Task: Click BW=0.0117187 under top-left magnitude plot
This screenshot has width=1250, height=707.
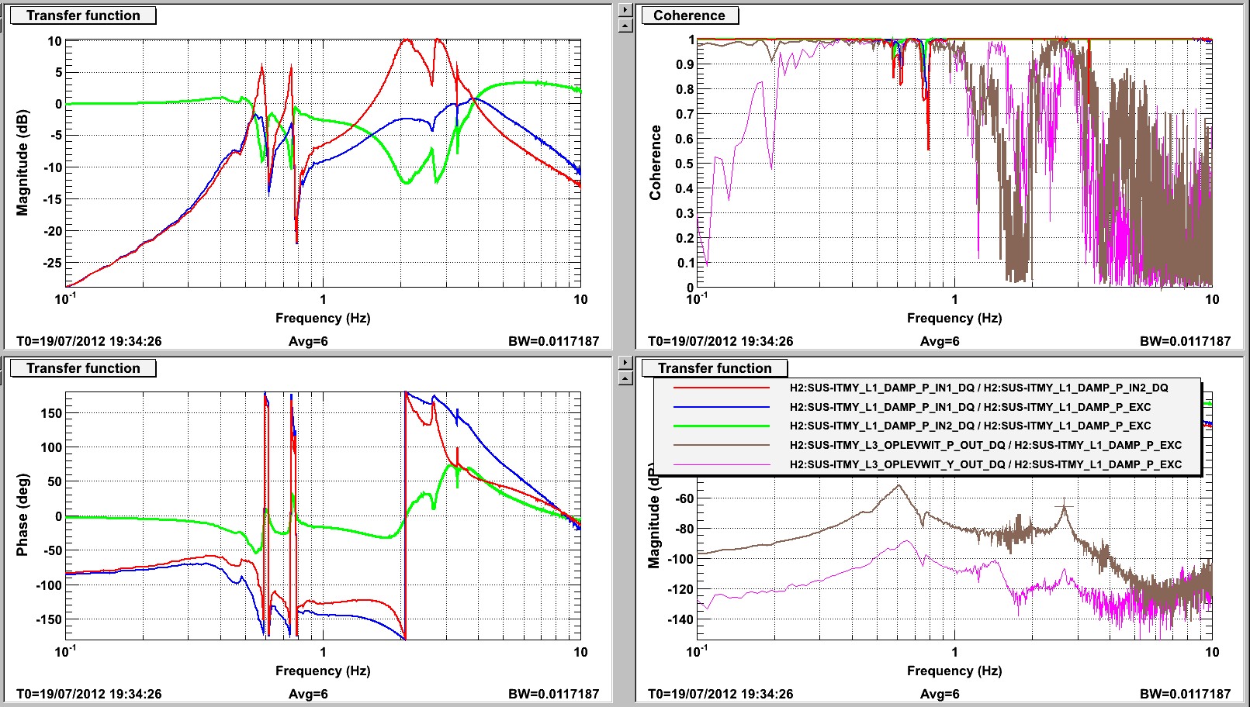Action: 554,341
